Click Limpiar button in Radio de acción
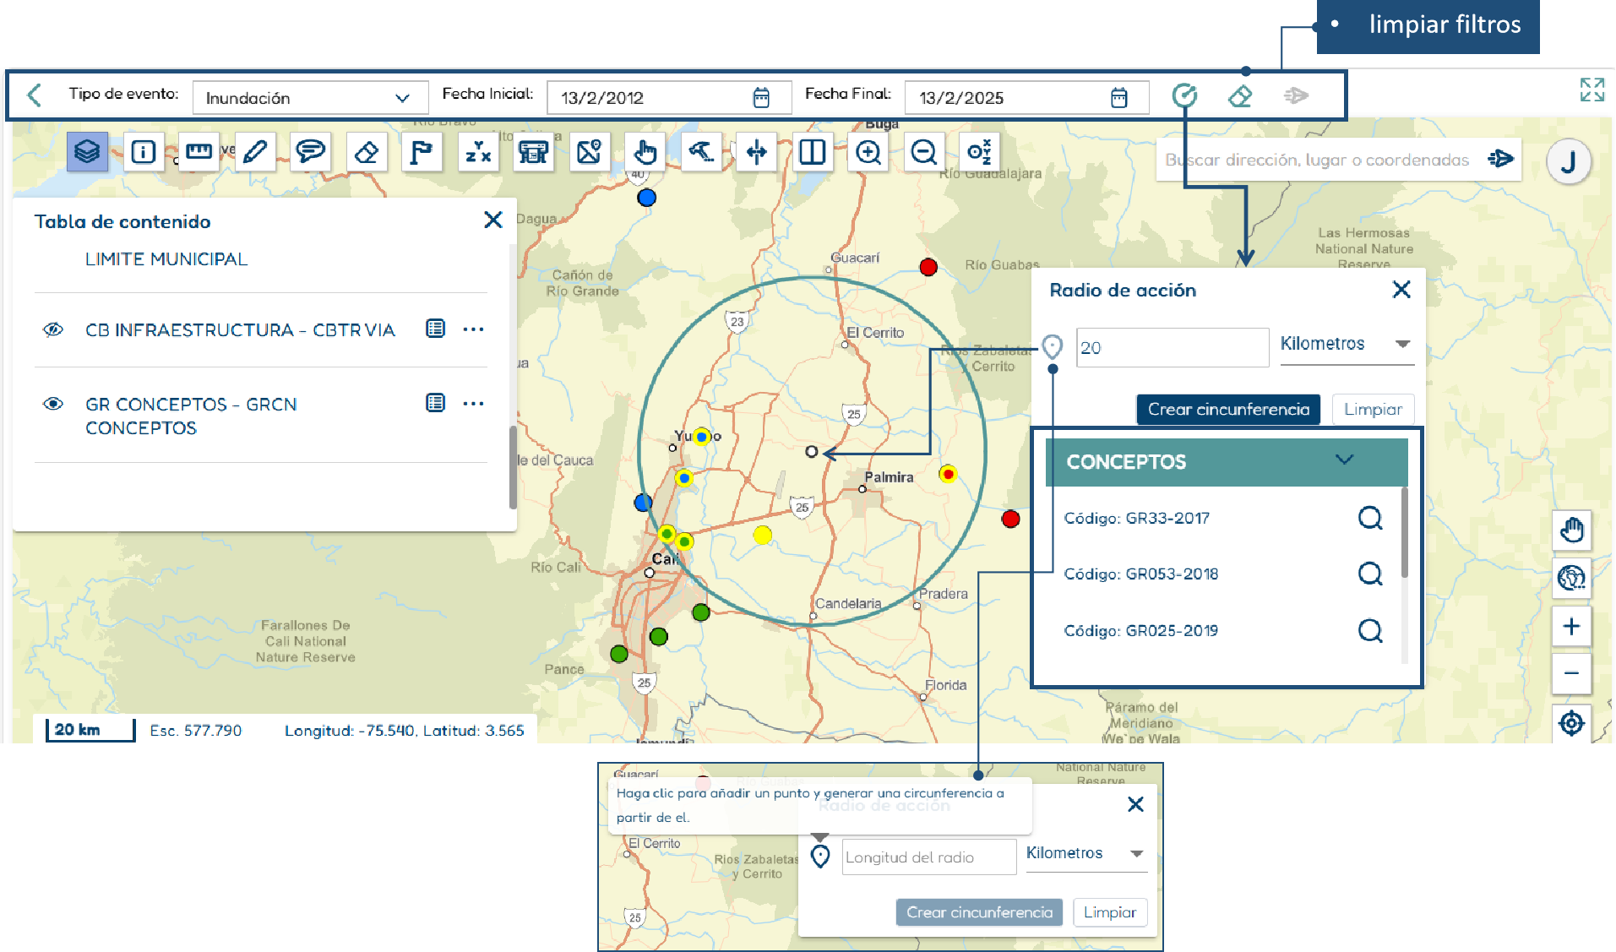The height and width of the screenshot is (952, 1616). coord(1373,410)
